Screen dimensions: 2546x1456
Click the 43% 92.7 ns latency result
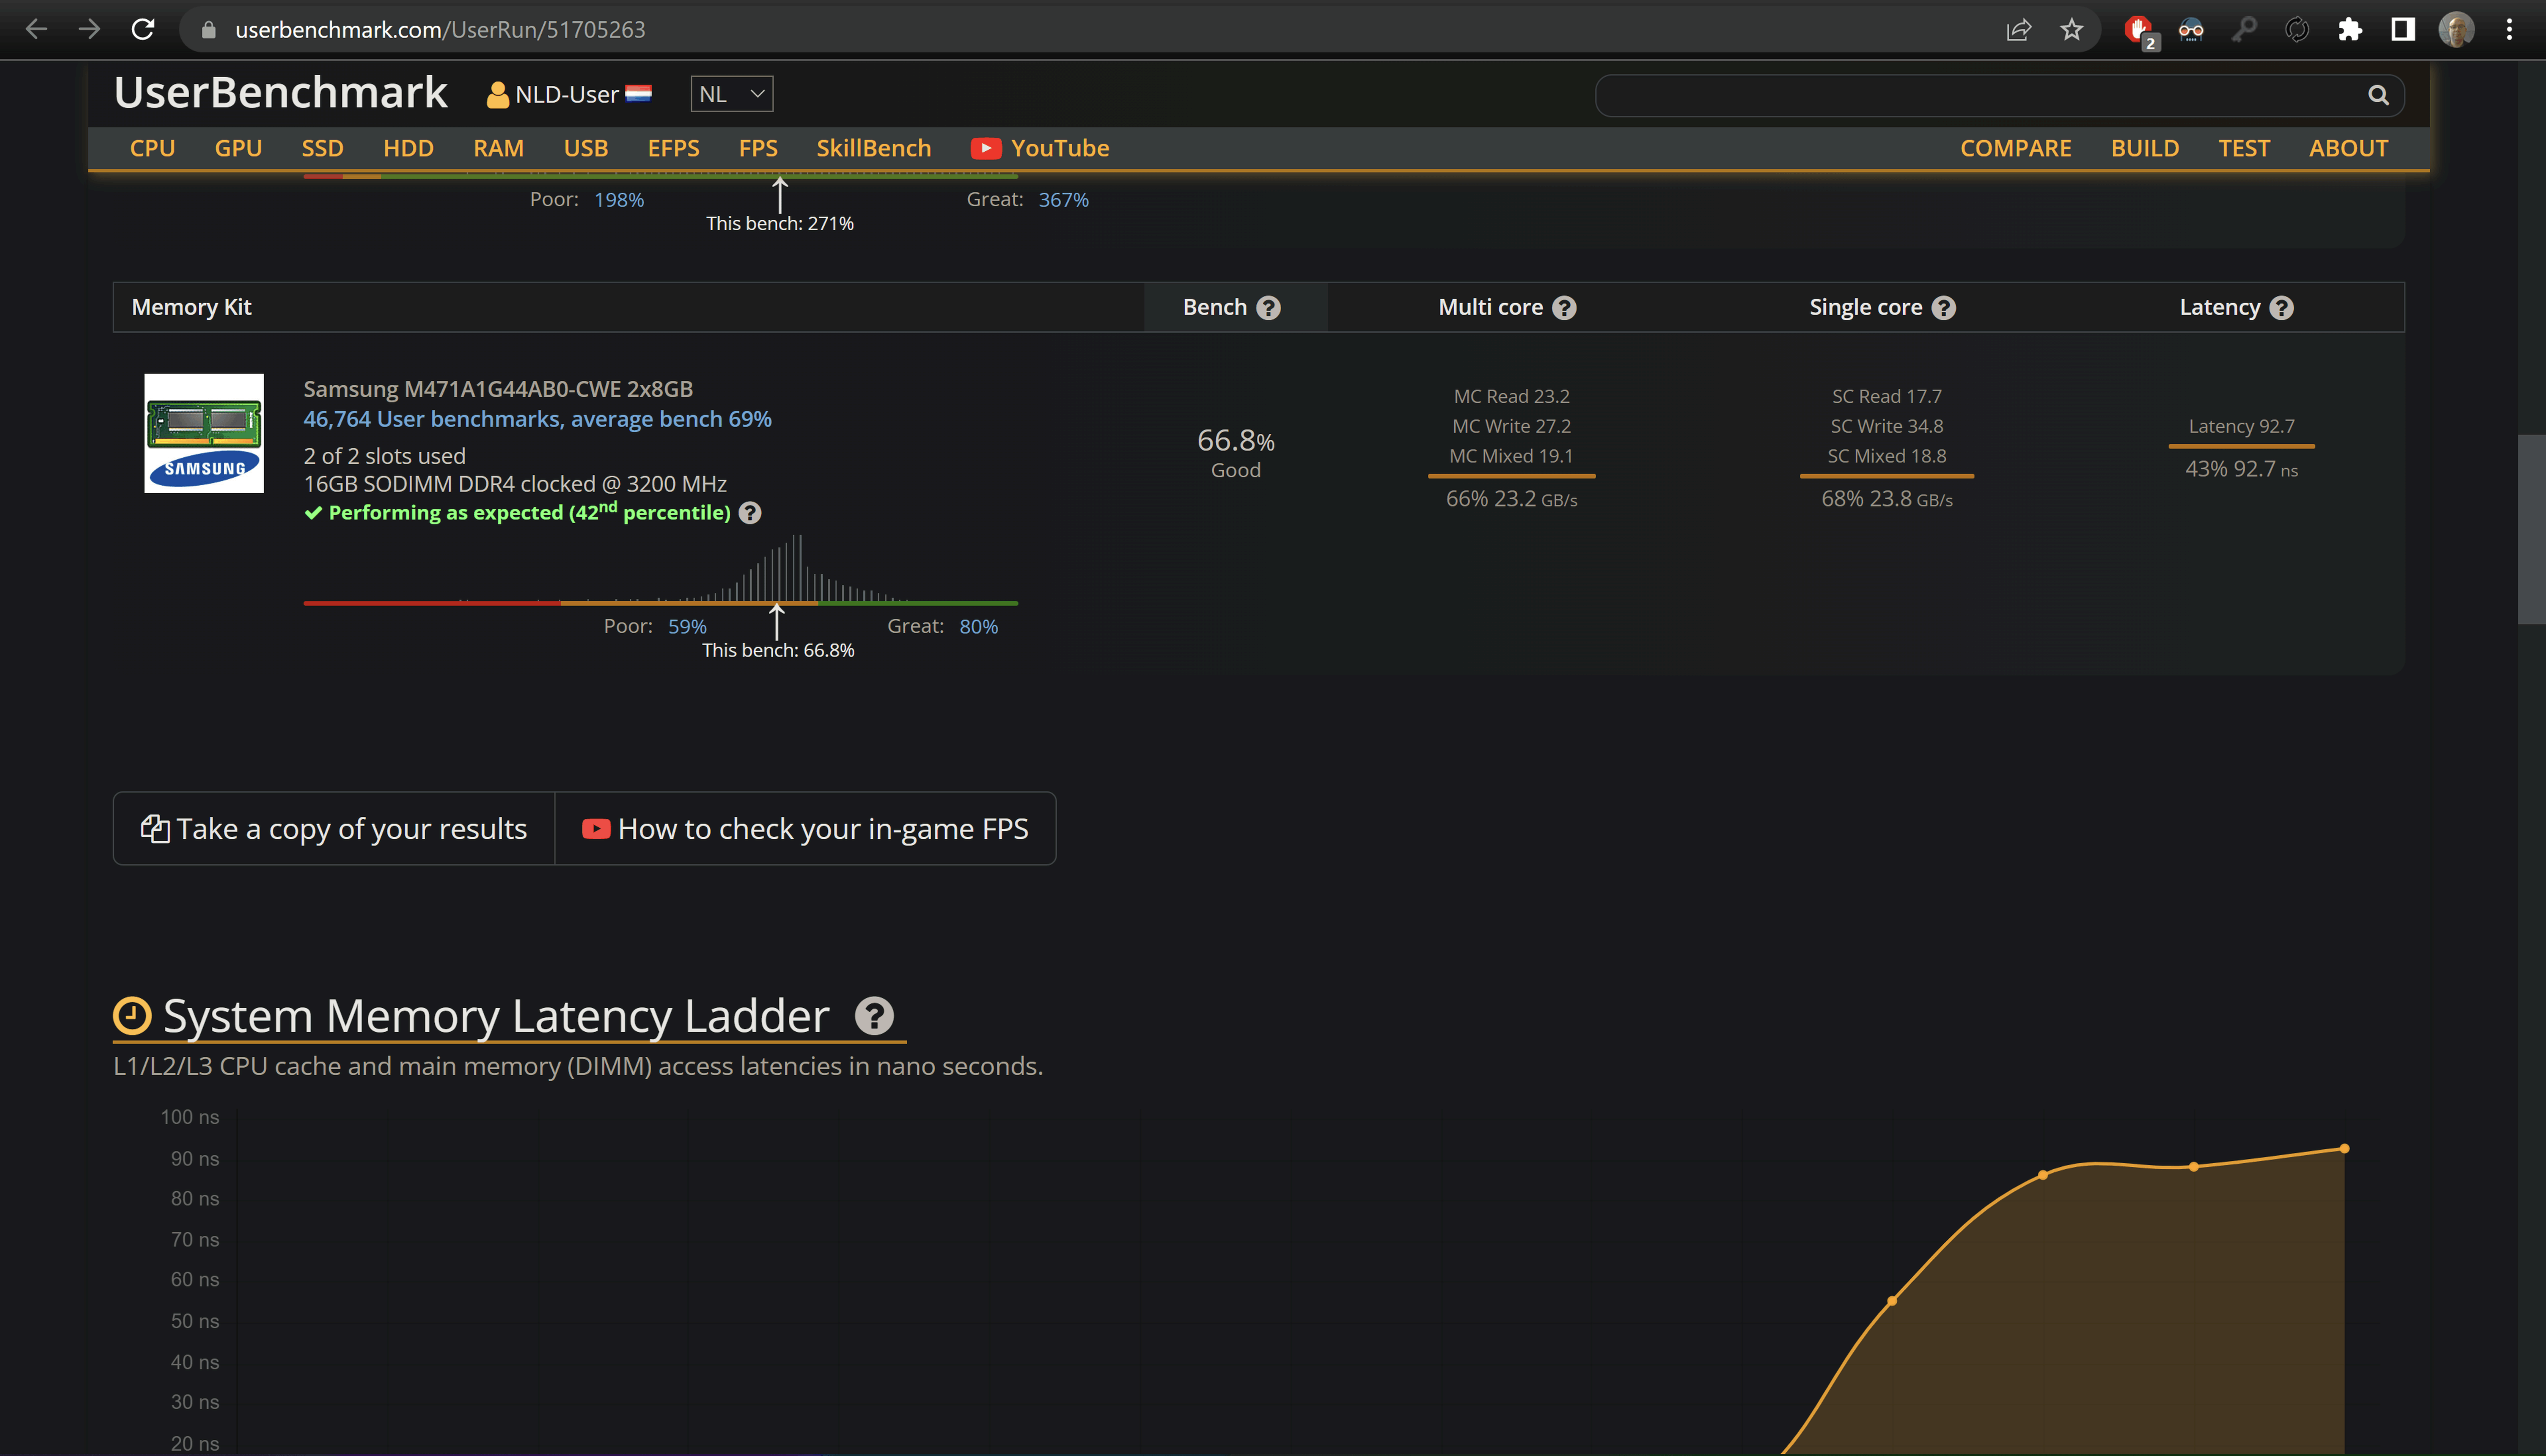click(x=2241, y=469)
